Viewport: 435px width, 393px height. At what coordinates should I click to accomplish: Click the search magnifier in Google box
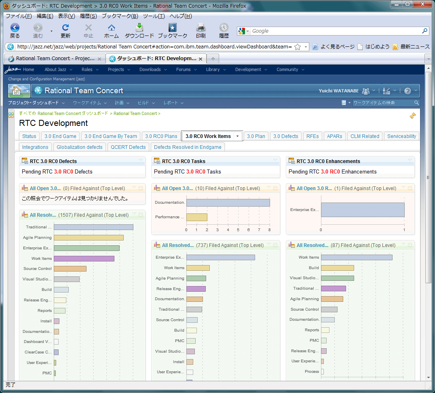pos(424,31)
